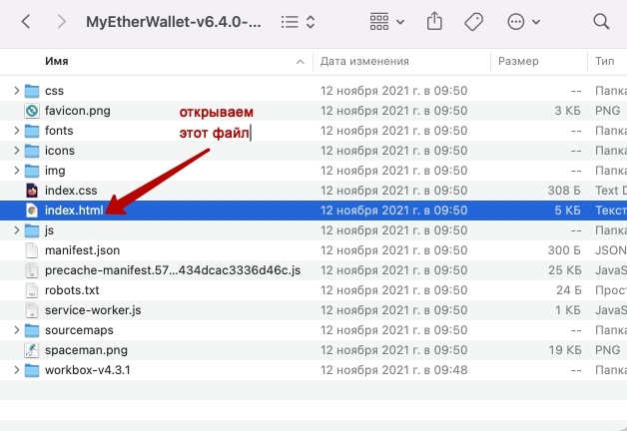
Task: Click the spaceman.png file name
Action: click(x=86, y=350)
